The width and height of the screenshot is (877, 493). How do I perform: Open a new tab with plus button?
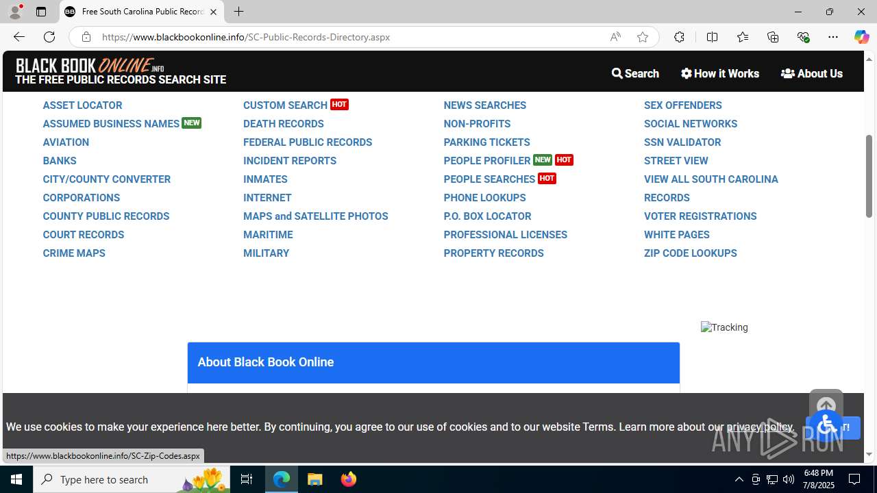(238, 12)
